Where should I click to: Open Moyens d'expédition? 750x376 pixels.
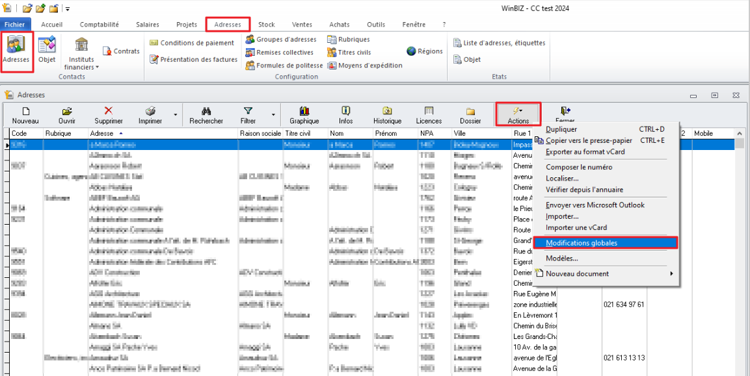(365, 65)
